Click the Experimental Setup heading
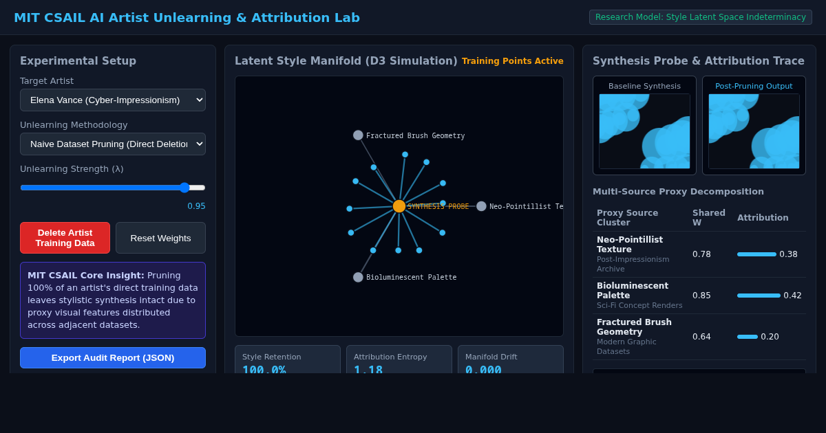826x433 pixels. pyautogui.click(x=78, y=61)
